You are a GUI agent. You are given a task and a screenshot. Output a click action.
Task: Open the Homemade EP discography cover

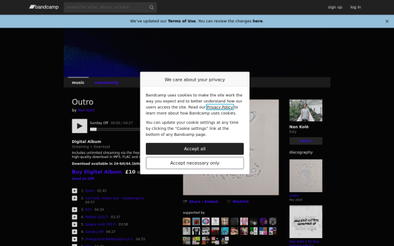click(306, 222)
